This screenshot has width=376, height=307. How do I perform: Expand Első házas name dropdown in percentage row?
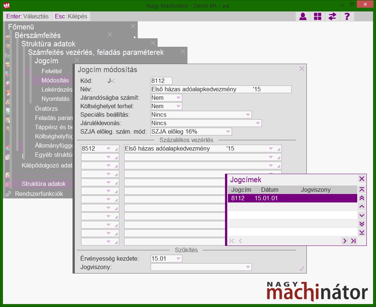[271, 149]
